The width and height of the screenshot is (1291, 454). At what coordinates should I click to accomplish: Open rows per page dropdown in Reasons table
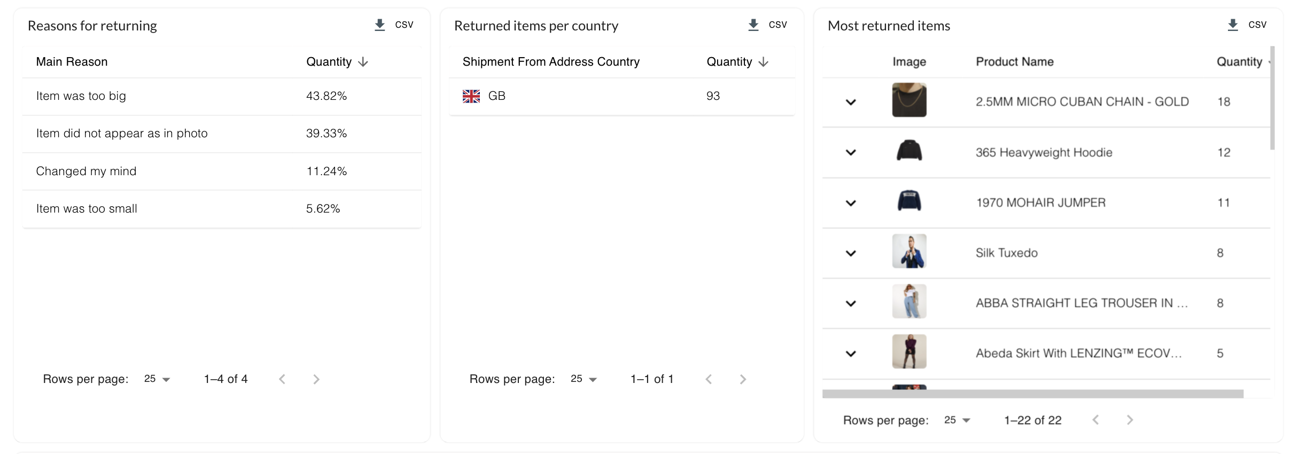click(157, 379)
